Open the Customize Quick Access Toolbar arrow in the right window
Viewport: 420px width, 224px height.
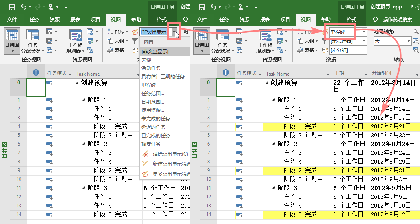[x=255, y=7]
